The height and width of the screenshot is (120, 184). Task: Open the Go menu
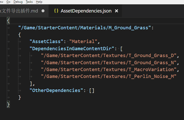point(8,2)
